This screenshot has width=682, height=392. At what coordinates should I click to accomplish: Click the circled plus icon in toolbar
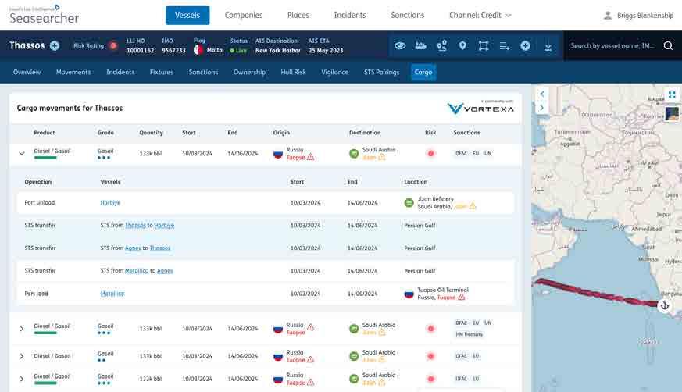coord(526,45)
